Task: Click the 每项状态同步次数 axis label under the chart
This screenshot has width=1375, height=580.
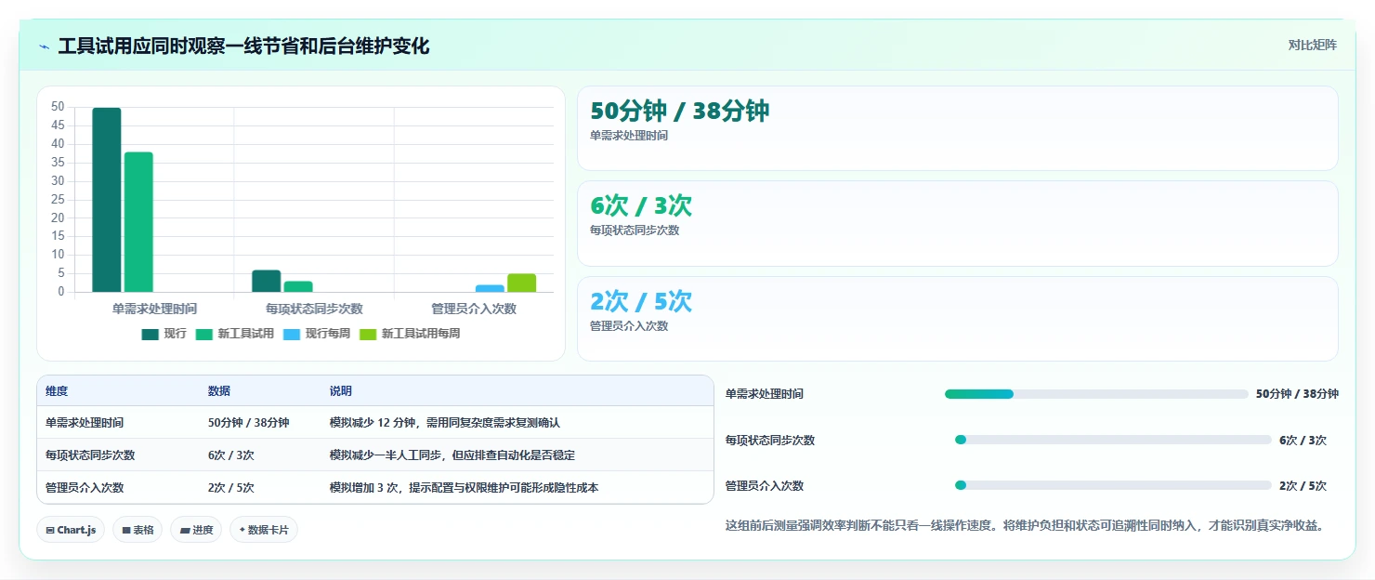Action: coord(314,309)
